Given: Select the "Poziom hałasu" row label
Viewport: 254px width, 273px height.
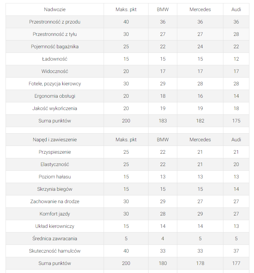Looking at the screenshot, I should click(55, 177).
